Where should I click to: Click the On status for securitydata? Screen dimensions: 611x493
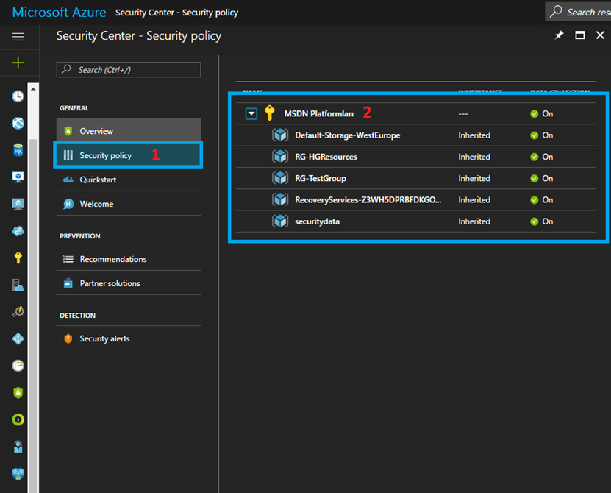pos(542,221)
